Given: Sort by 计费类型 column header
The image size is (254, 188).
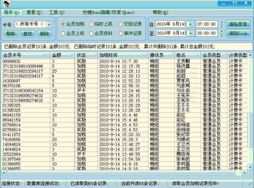Looking at the screenshot, I should [x=237, y=55].
